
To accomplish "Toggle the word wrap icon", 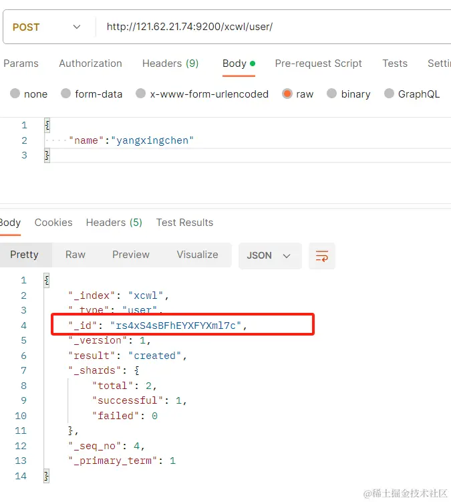I will coord(322,256).
